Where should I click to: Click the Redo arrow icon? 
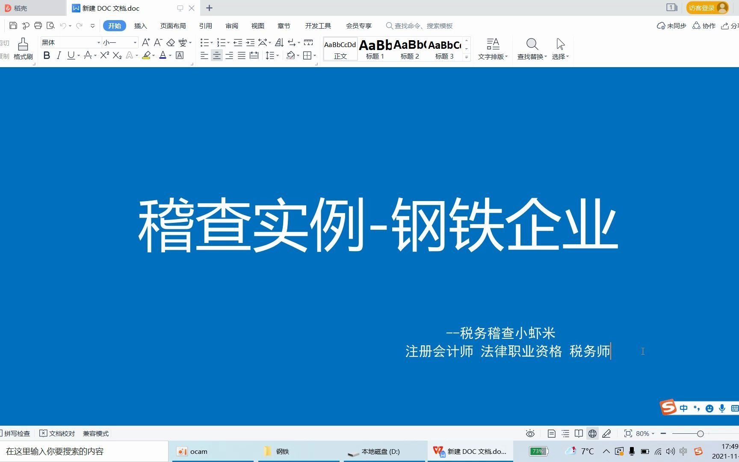pos(79,26)
